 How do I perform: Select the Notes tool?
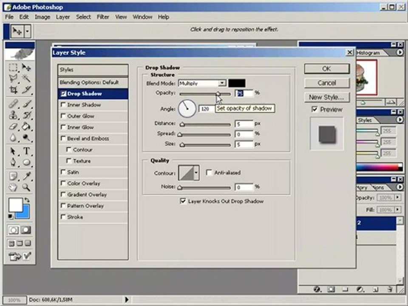tap(13, 176)
